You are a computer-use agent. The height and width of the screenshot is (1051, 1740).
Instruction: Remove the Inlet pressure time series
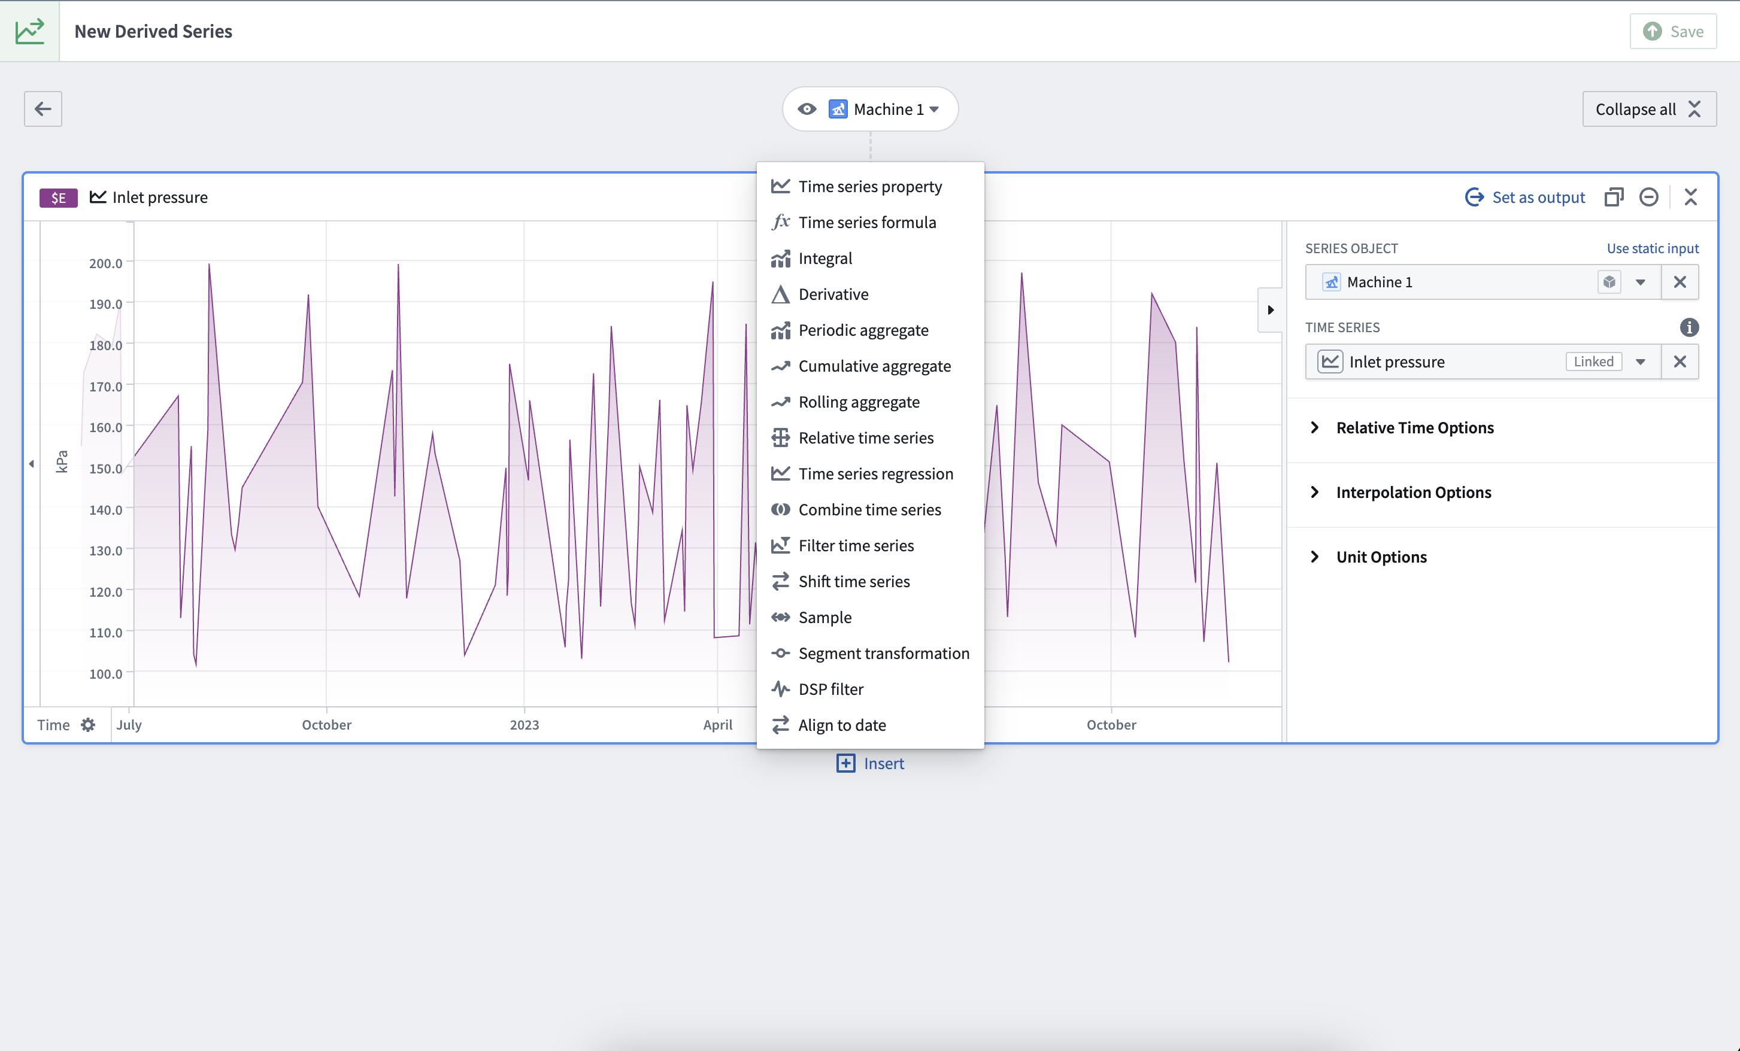(x=1680, y=362)
